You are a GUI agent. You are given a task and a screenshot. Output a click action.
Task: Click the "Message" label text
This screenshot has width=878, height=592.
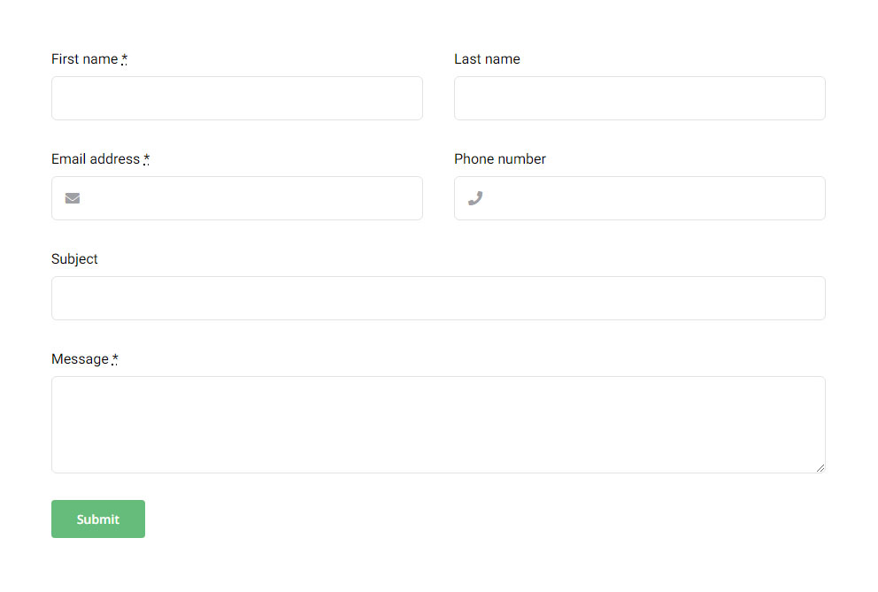pyautogui.click(x=80, y=359)
